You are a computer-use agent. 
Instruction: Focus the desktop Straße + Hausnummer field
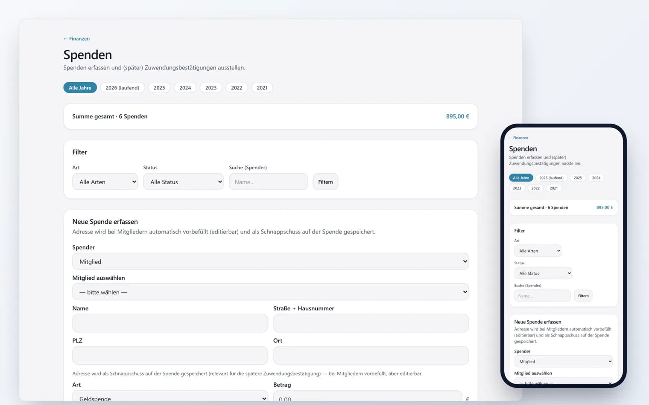(x=371, y=323)
